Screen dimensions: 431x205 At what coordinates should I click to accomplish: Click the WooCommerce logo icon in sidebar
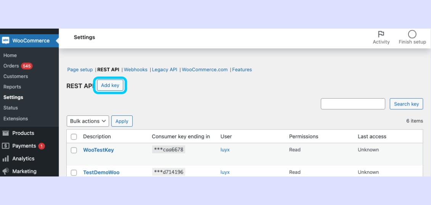pyautogui.click(x=5, y=40)
